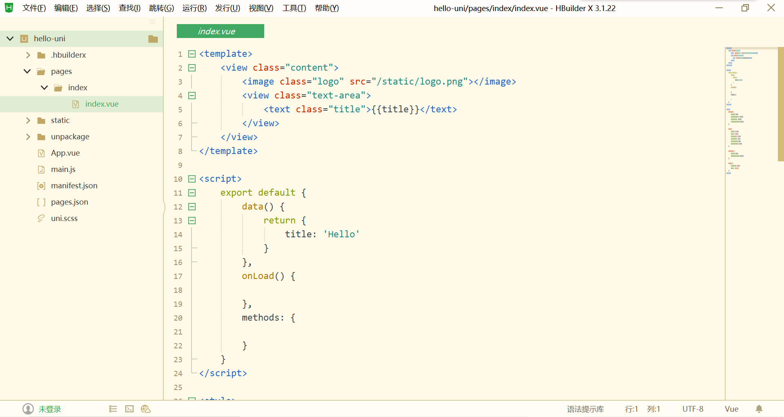Image resolution: width=784 pixels, height=417 pixels.
Task: Fold the template block at line 1
Action: pyautogui.click(x=192, y=54)
